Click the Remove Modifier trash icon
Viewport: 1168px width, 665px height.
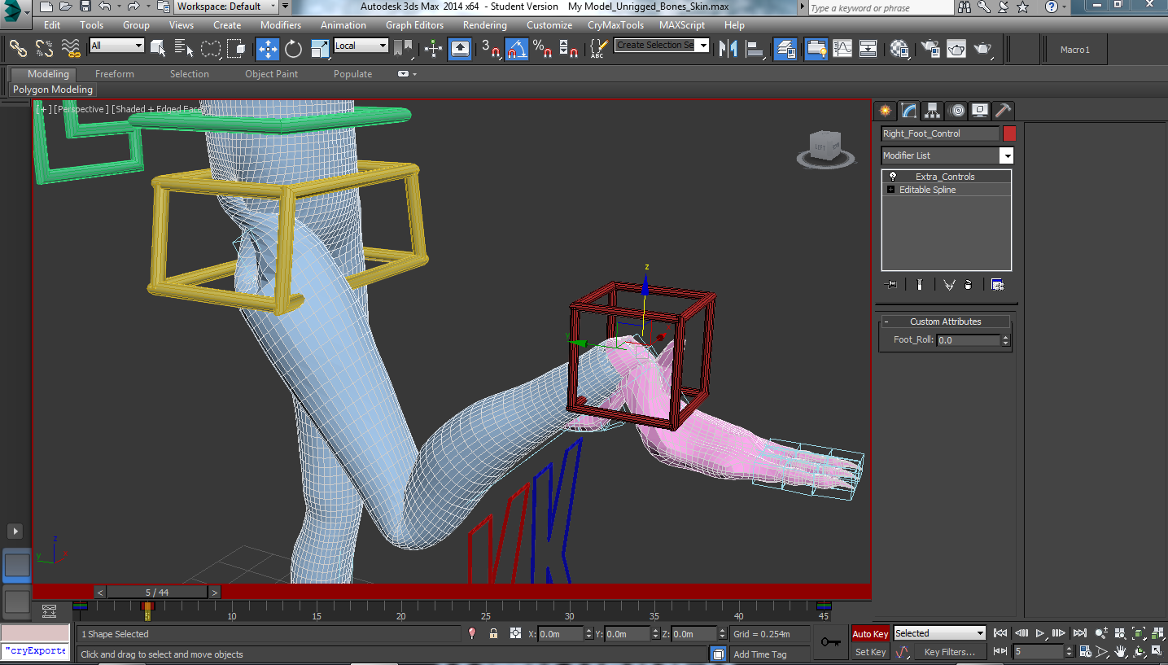tap(968, 283)
